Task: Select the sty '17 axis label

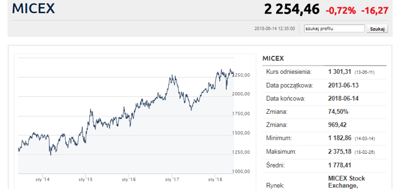Action: click(172, 179)
